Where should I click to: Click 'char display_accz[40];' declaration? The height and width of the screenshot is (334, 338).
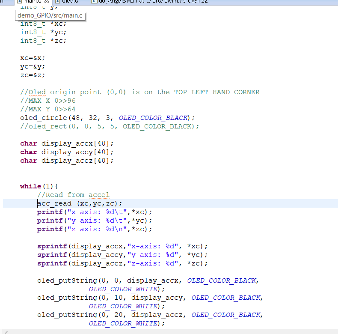[67, 161]
